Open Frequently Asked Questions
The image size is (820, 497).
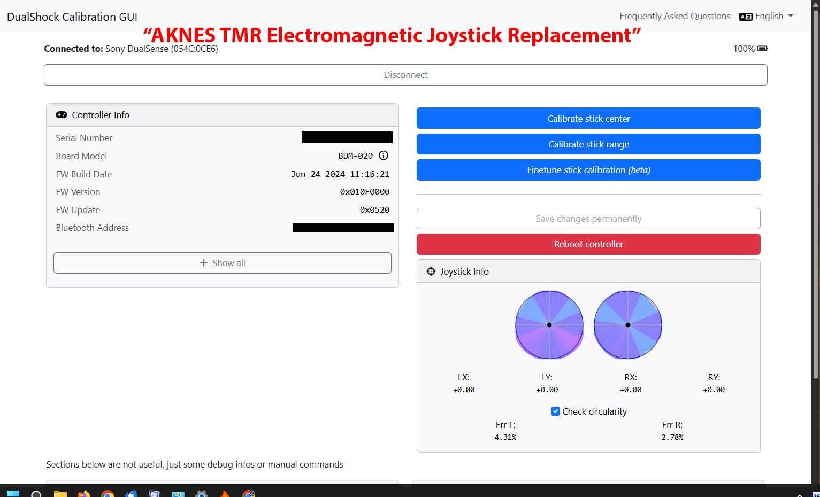pyautogui.click(x=675, y=17)
